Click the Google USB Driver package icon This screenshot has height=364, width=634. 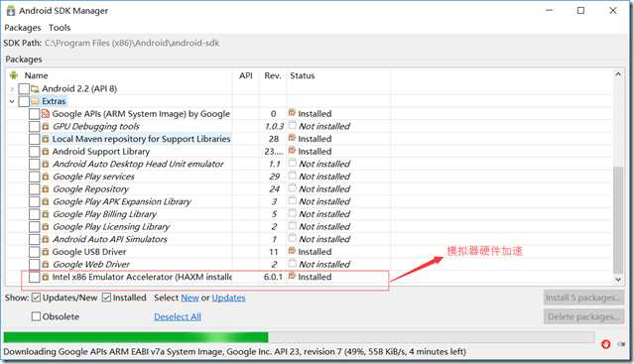tap(46, 252)
